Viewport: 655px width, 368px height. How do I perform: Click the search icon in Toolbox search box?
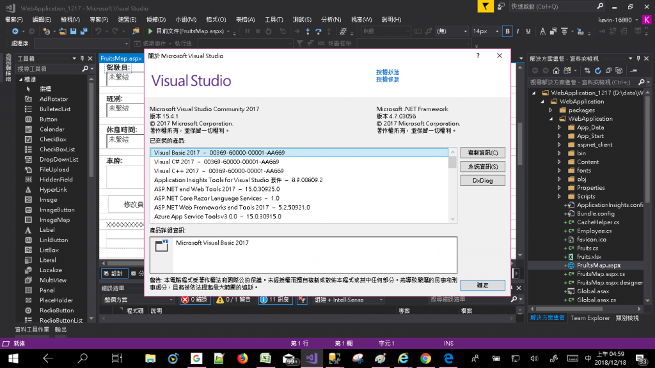[x=85, y=69]
